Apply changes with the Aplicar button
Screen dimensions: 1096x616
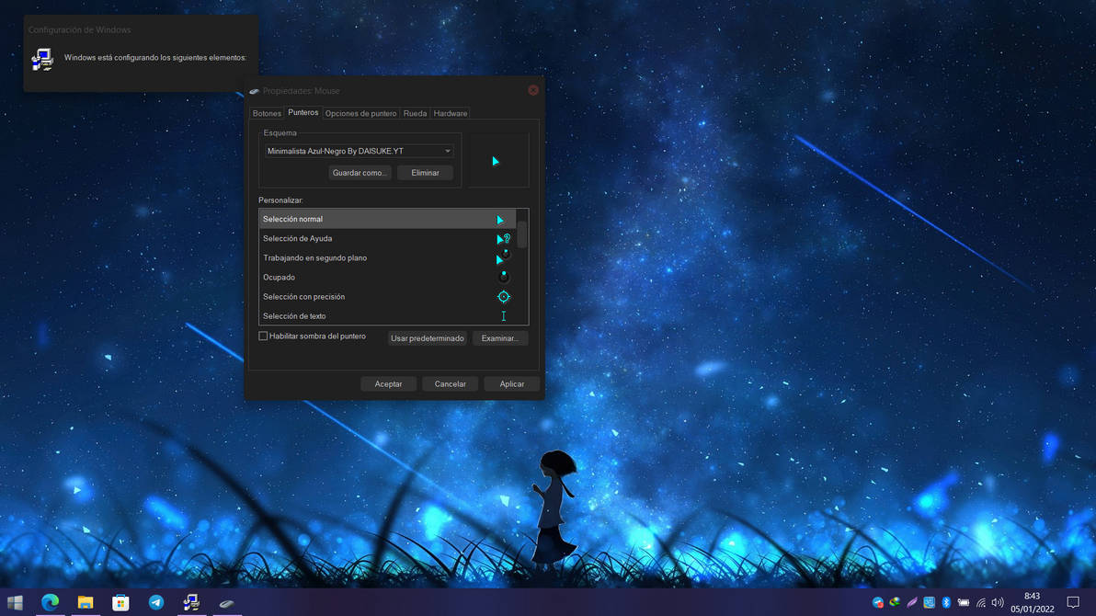511,384
